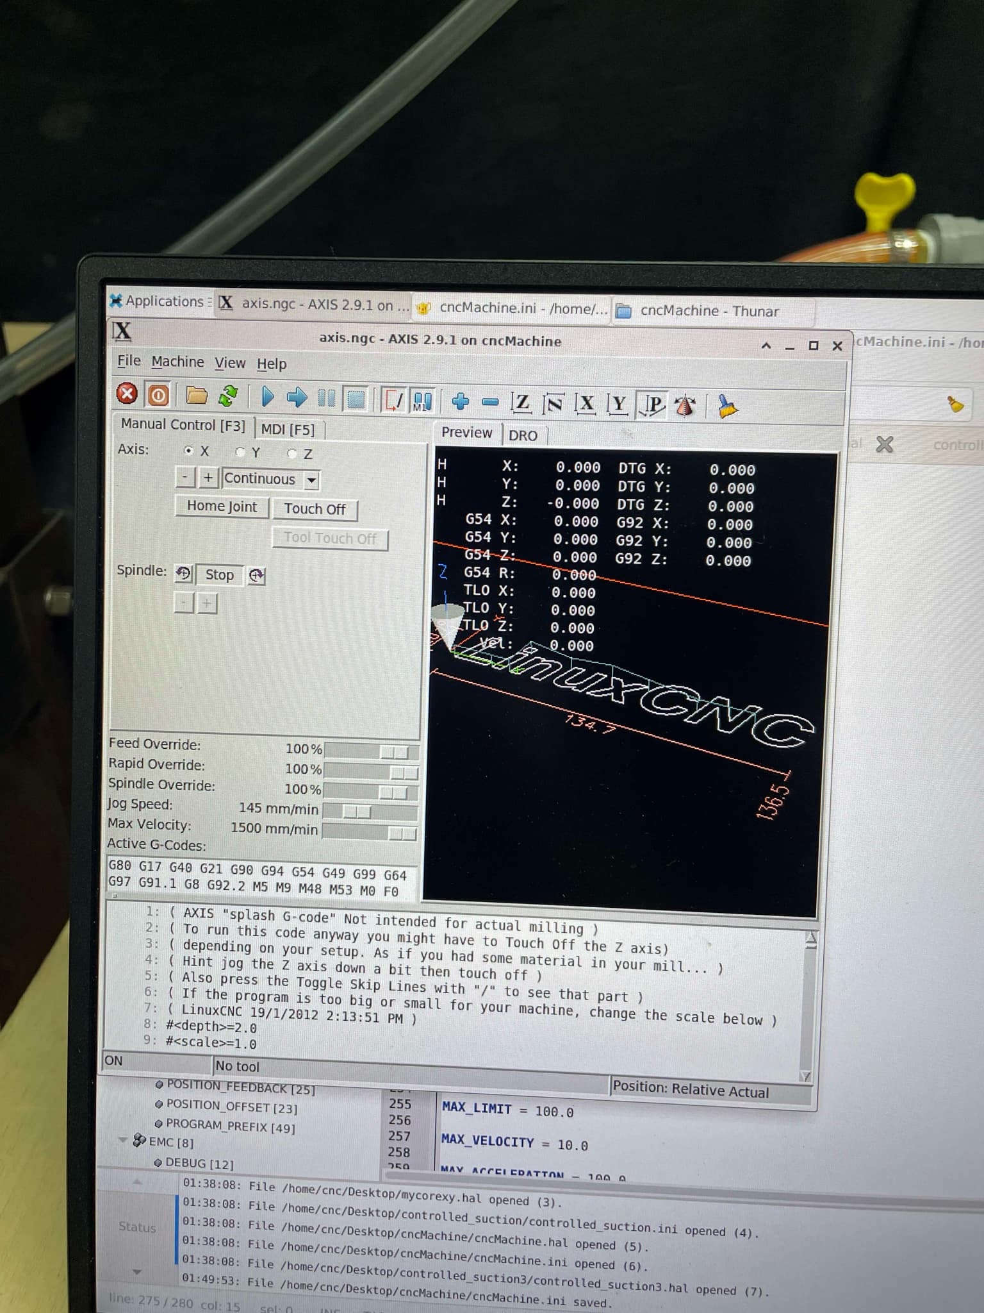Image resolution: width=984 pixels, height=1313 pixels.
Task: Click the G-code scrollbar down arrow
Action: coord(806,1076)
